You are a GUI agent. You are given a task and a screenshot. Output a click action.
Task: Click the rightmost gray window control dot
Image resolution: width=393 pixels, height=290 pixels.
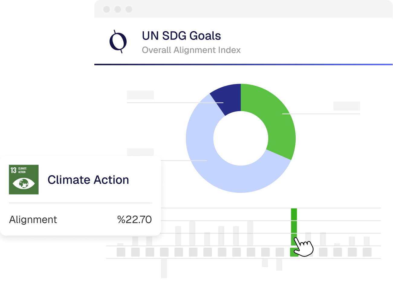[129, 9]
